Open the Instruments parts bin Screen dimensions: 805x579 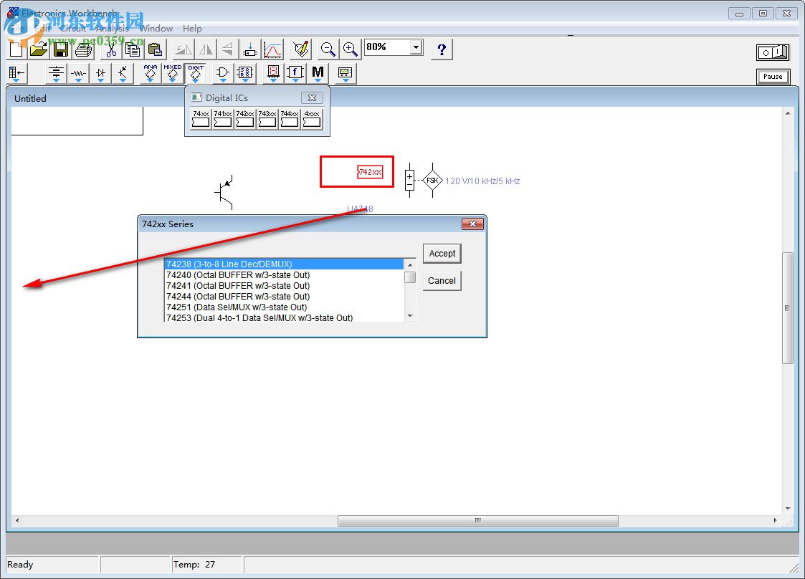point(346,73)
